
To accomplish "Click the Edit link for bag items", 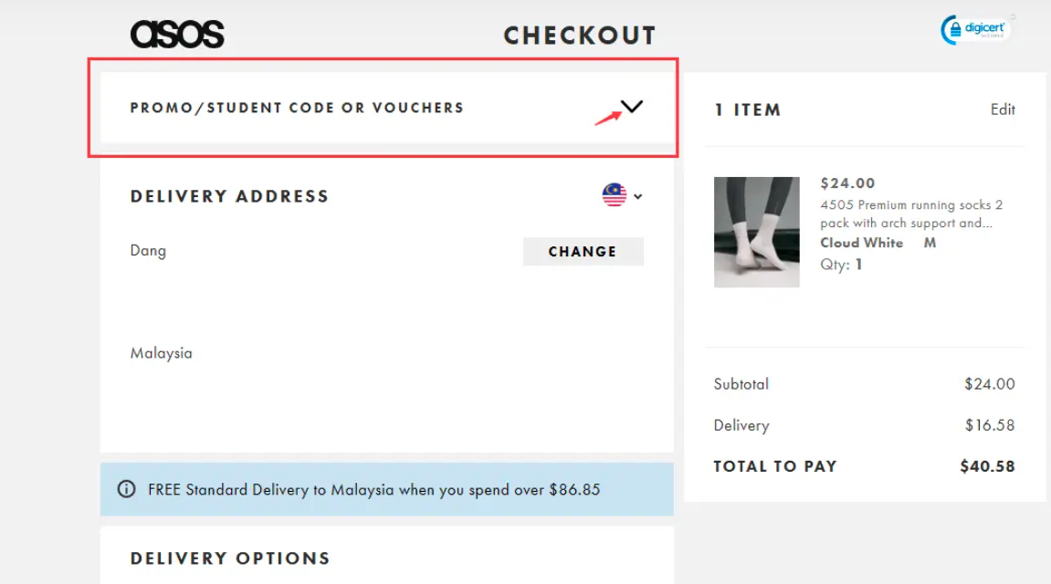I will pyautogui.click(x=1003, y=109).
